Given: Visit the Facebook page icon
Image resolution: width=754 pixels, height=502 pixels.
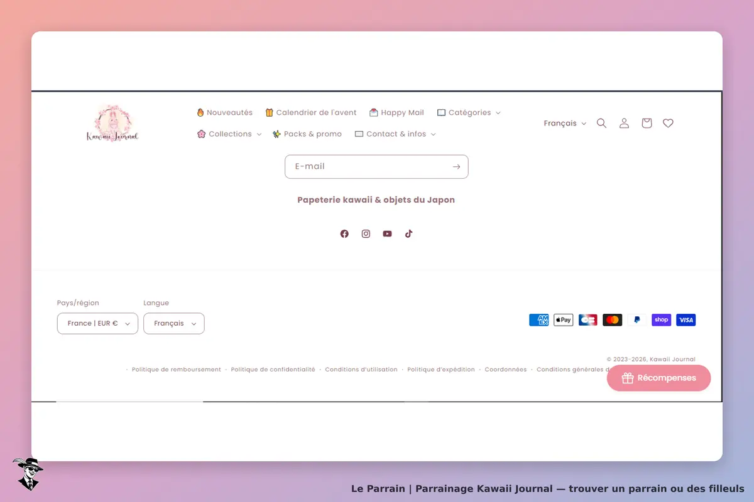Looking at the screenshot, I should click(344, 233).
